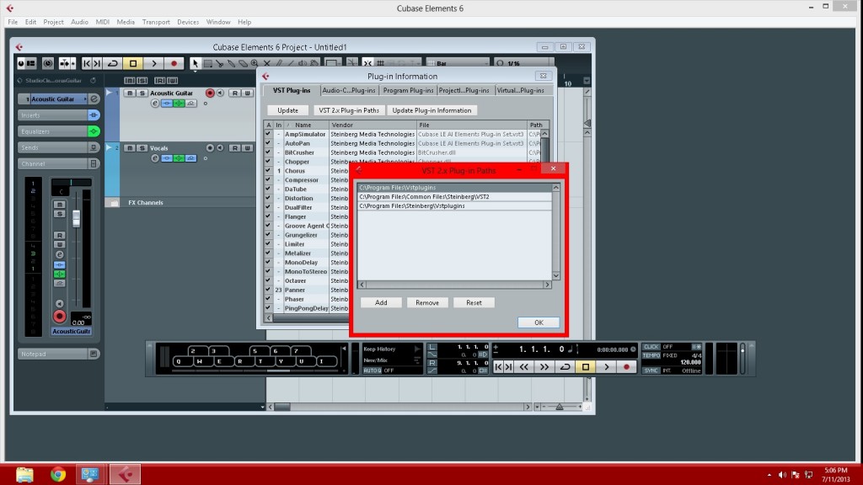Open File Explorer from the taskbar
Viewport: 863px width, 485px height.
24,474
